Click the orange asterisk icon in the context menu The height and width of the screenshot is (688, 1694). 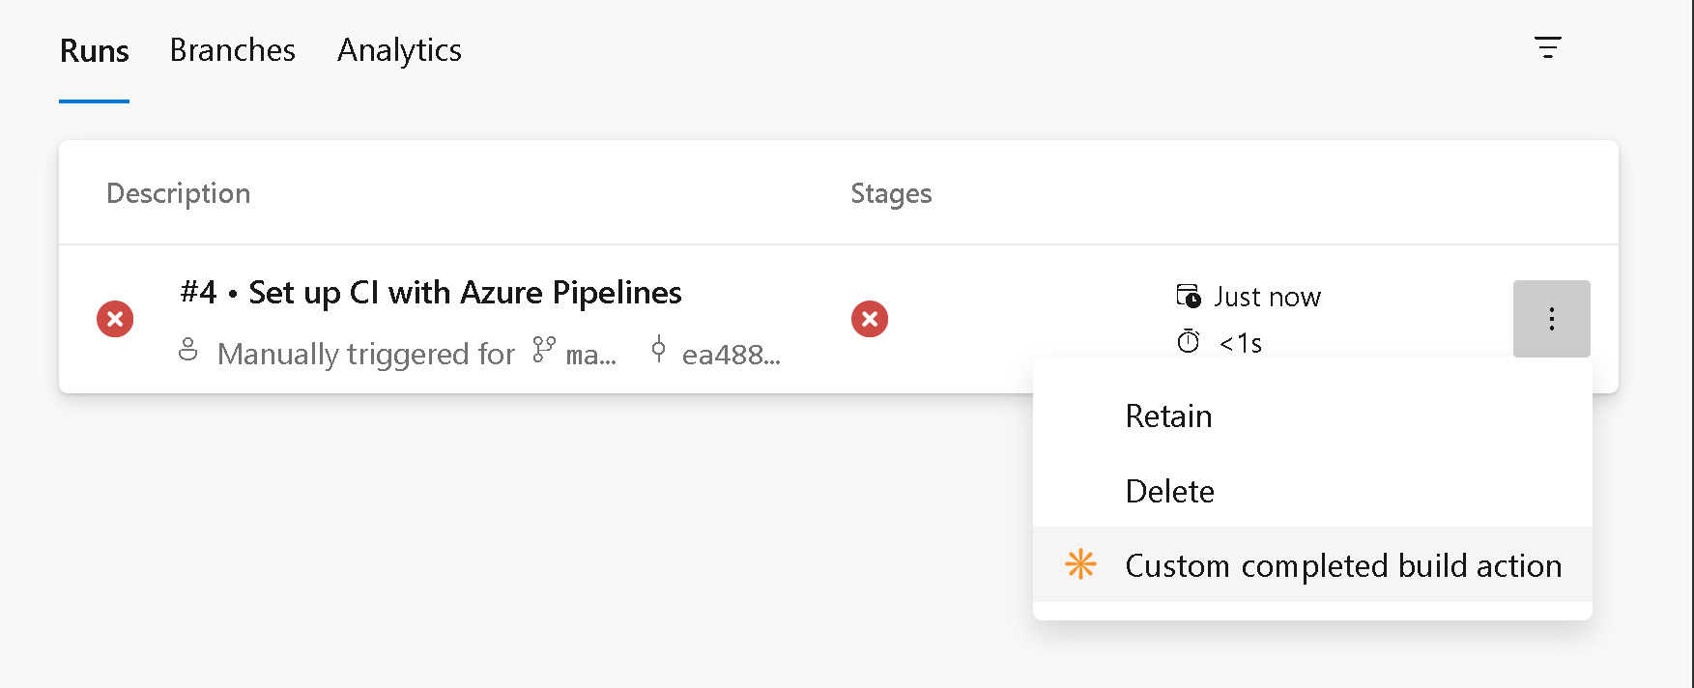point(1080,565)
